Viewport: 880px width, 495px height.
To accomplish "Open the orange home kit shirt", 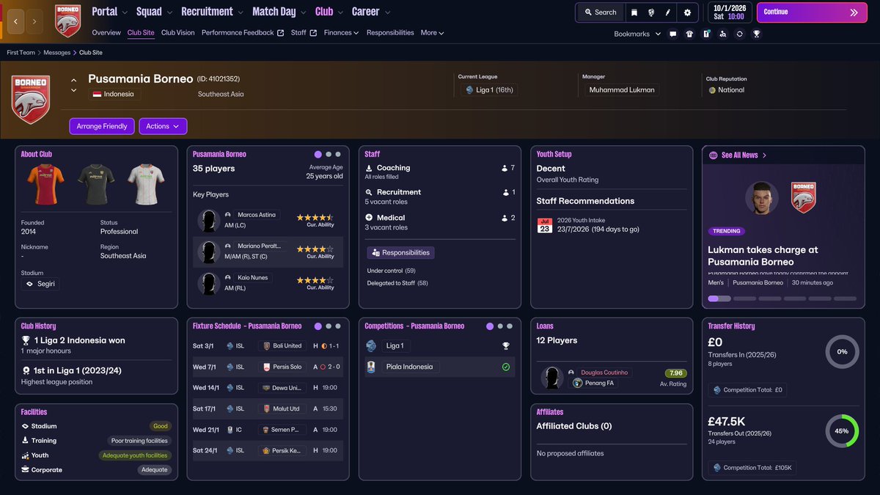I will click(45, 183).
